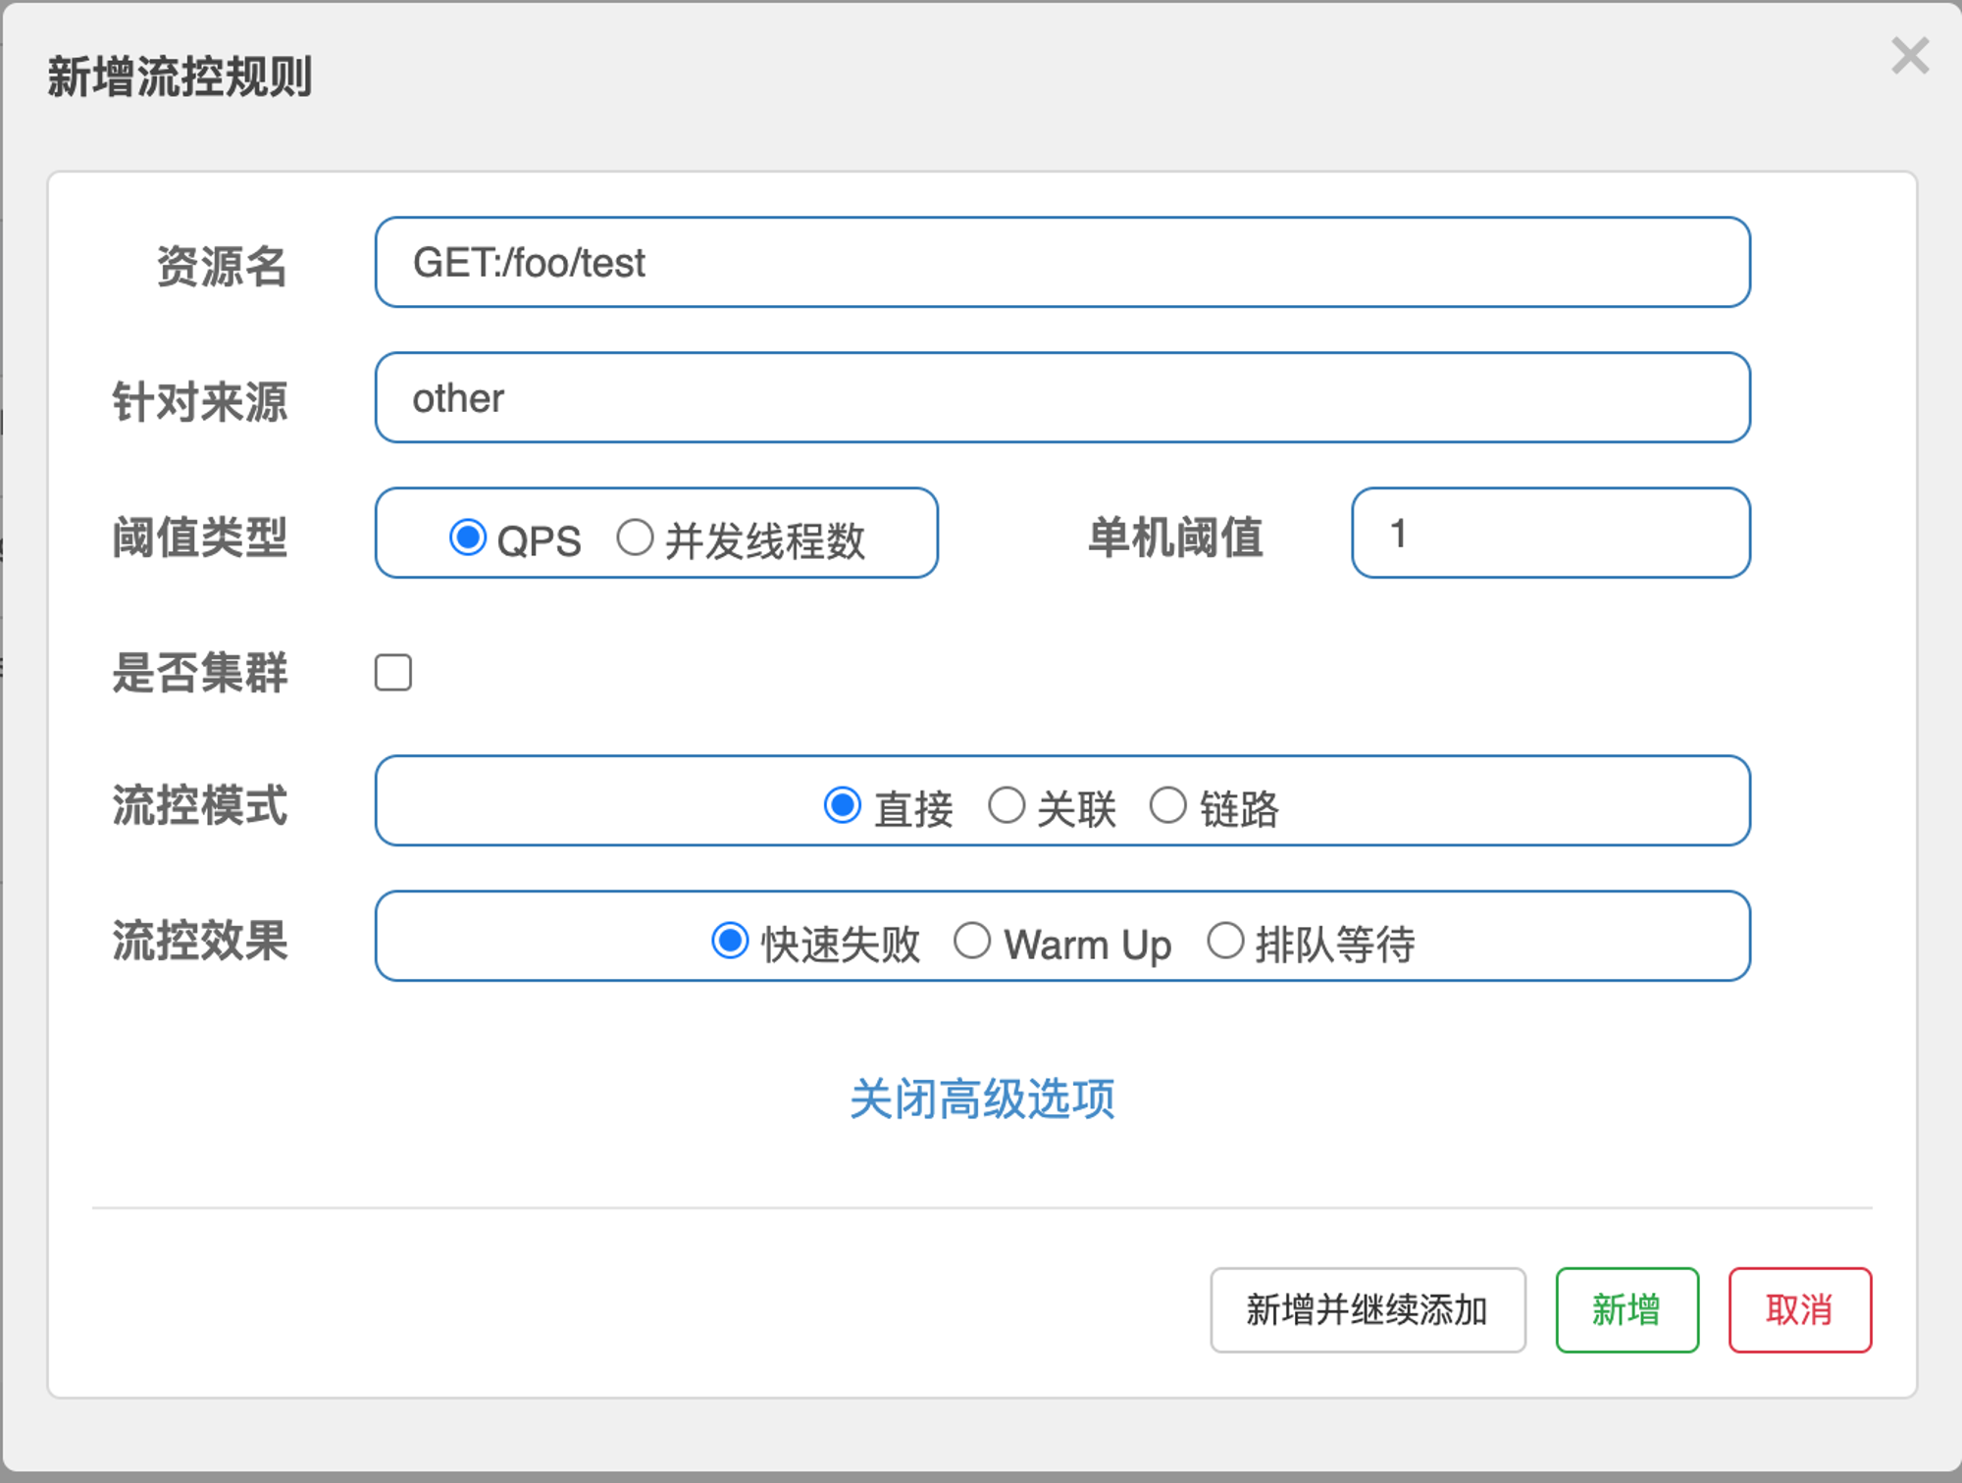Click the 单机阈值 input field
1962x1483 pixels.
(x=1551, y=533)
